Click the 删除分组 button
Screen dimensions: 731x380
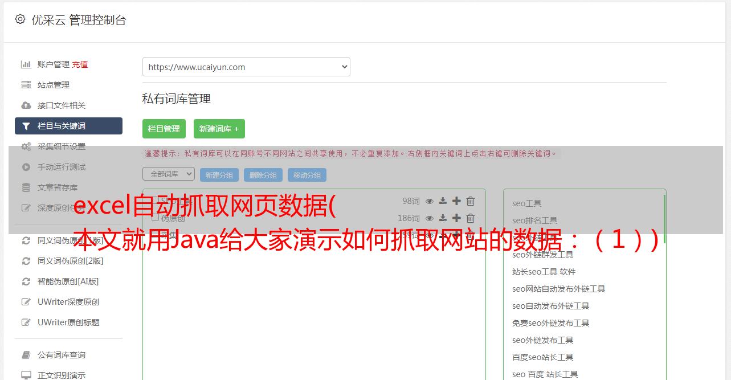click(263, 175)
